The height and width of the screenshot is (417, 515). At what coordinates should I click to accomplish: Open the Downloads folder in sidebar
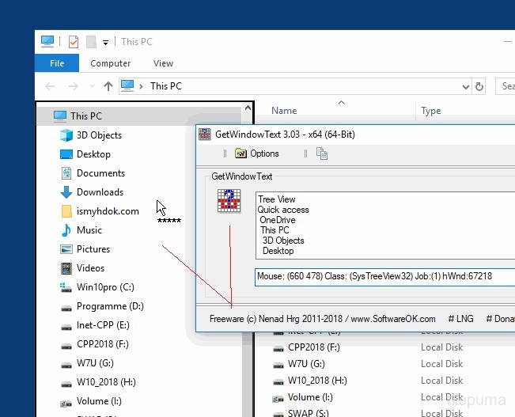click(100, 192)
